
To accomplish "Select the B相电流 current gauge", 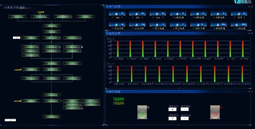I will coord(198,14).
